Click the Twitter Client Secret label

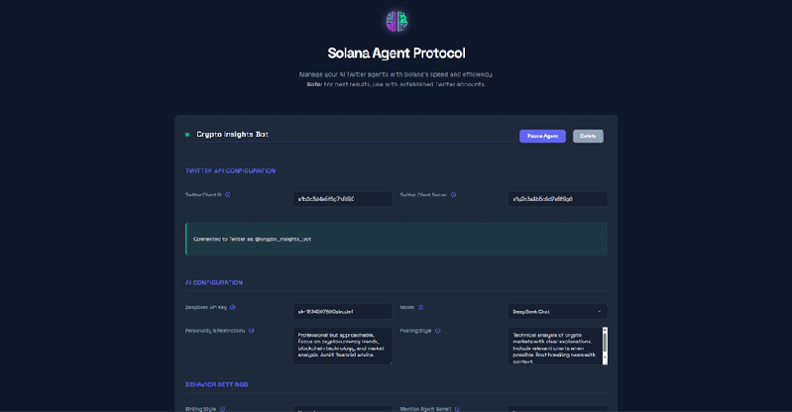423,195
